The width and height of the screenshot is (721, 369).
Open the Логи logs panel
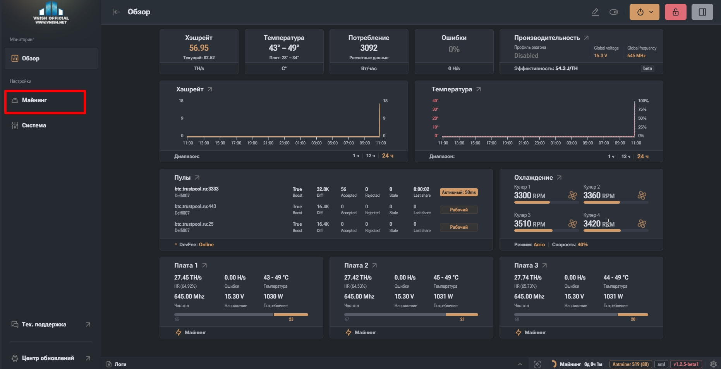[117, 364]
